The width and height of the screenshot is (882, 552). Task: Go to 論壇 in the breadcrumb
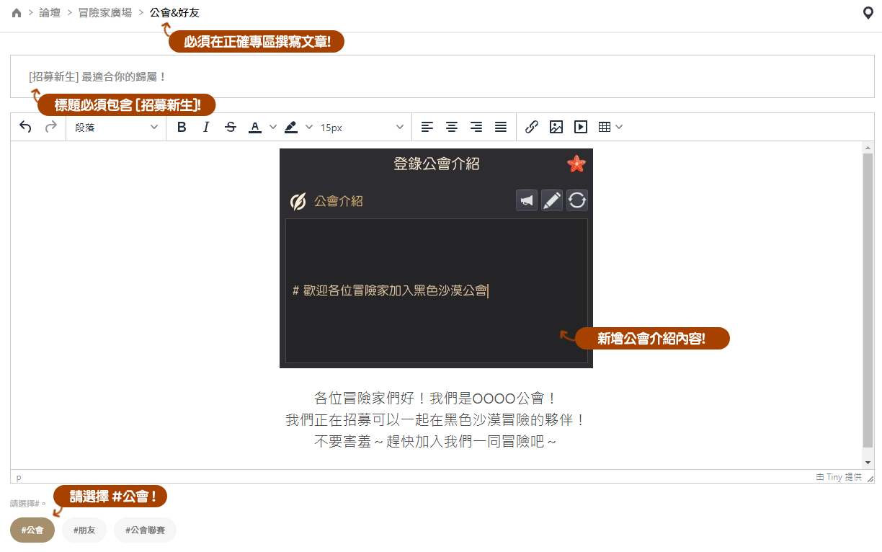pos(50,13)
